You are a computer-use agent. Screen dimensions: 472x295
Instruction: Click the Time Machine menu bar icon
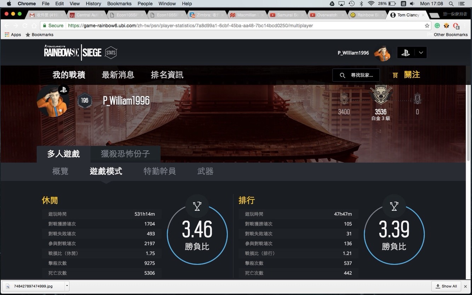(351, 4)
